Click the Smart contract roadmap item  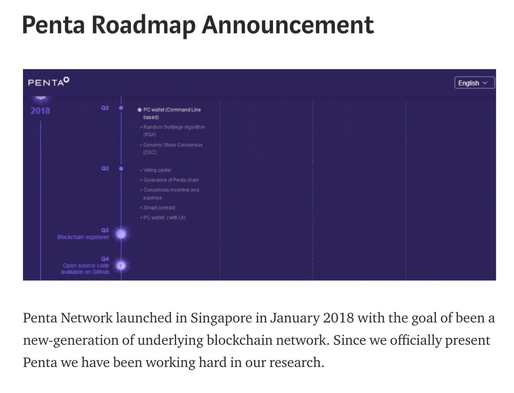(x=158, y=207)
